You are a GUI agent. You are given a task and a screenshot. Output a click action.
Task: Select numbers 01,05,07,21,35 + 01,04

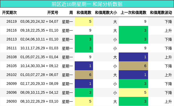coord(39,57)
